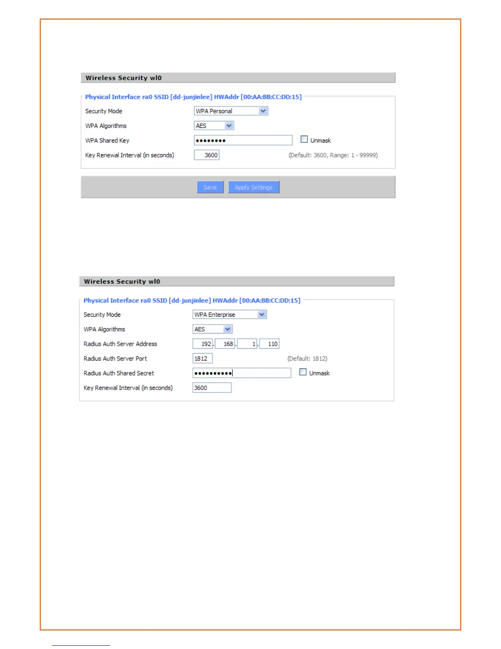Tick Unmask beside WPA Shared Key

click(304, 139)
